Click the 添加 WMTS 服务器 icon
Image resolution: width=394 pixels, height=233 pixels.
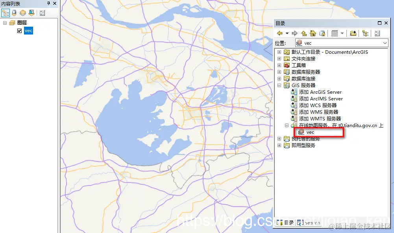294,118
